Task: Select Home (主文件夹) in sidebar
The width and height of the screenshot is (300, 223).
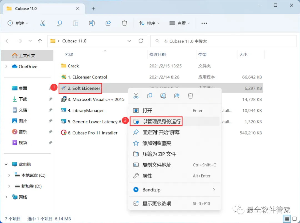Action: pos(27,55)
